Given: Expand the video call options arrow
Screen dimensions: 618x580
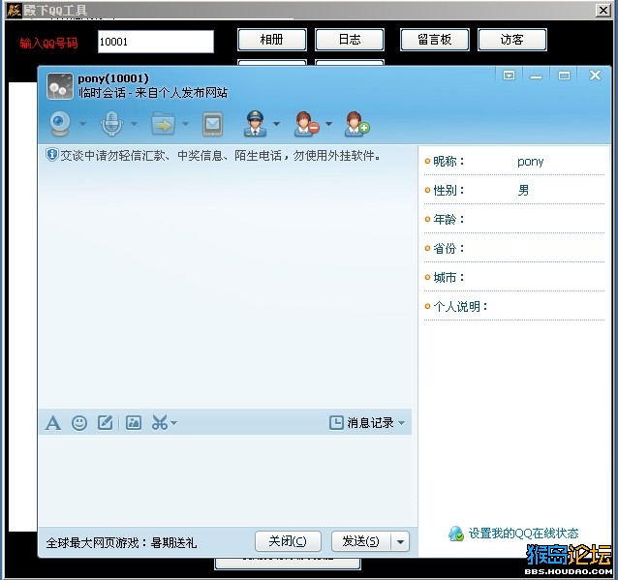Looking at the screenshot, I should 82,124.
